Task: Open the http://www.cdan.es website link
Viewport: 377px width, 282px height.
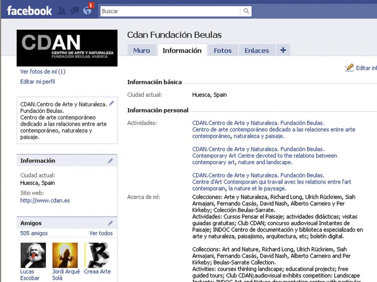Action: (45, 200)
